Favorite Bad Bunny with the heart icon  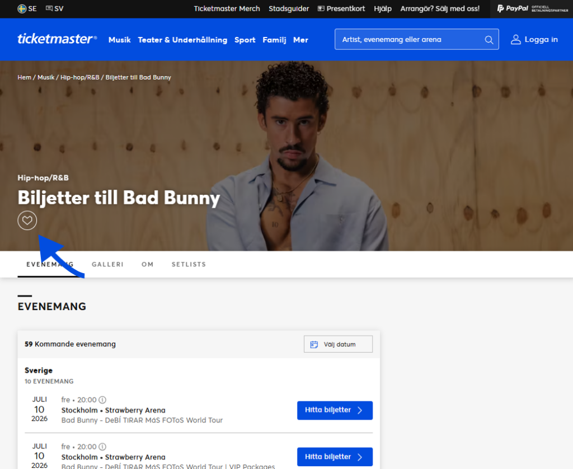tap(27, 221)
